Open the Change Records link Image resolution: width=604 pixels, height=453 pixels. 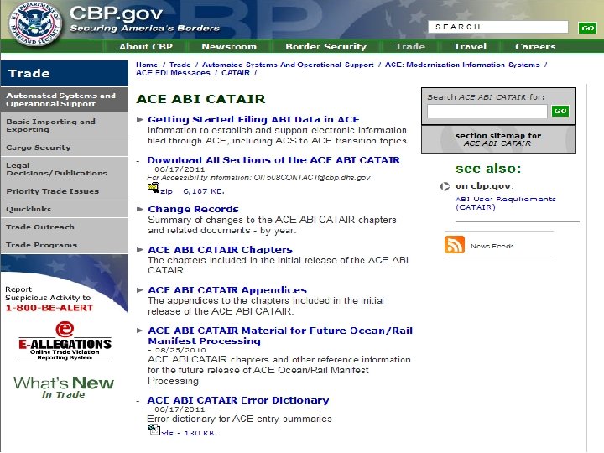[x=193, y=209]
